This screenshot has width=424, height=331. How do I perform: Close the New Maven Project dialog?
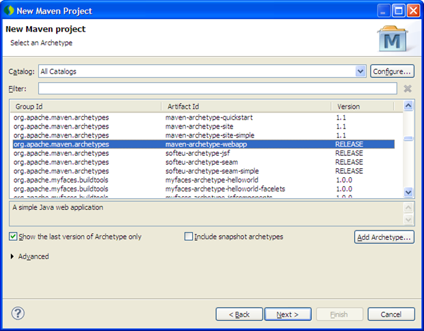[414, 11]
